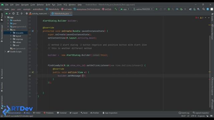Click override gutter icon beside onClick
This screenshot has width=214, height=120.
click(x=33, y=72)
